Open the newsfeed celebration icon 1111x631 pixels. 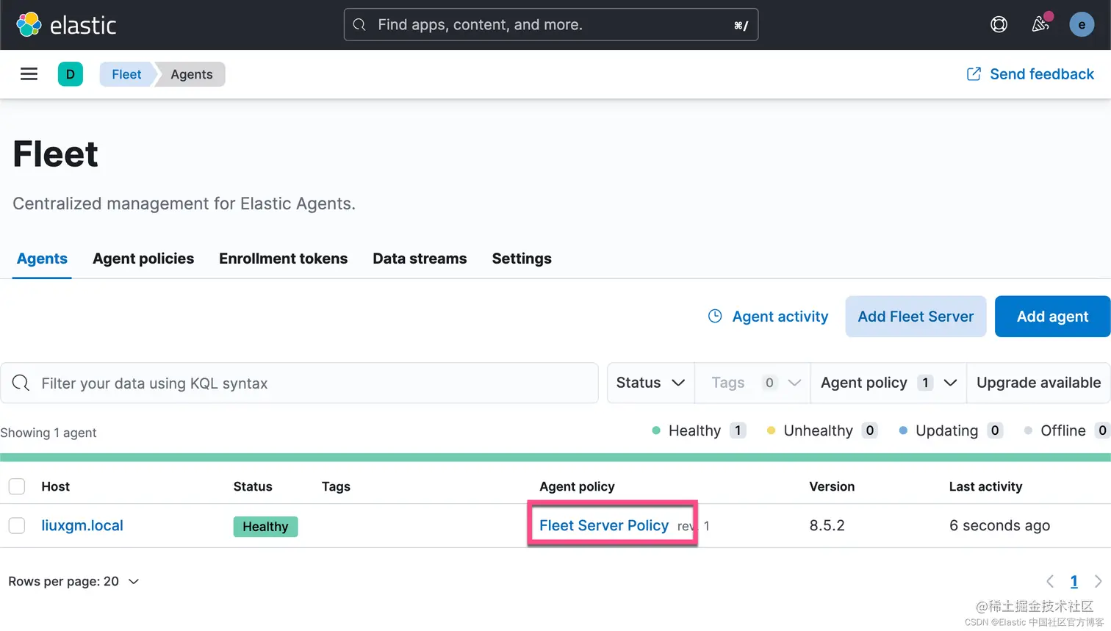tap(1040, 24)
